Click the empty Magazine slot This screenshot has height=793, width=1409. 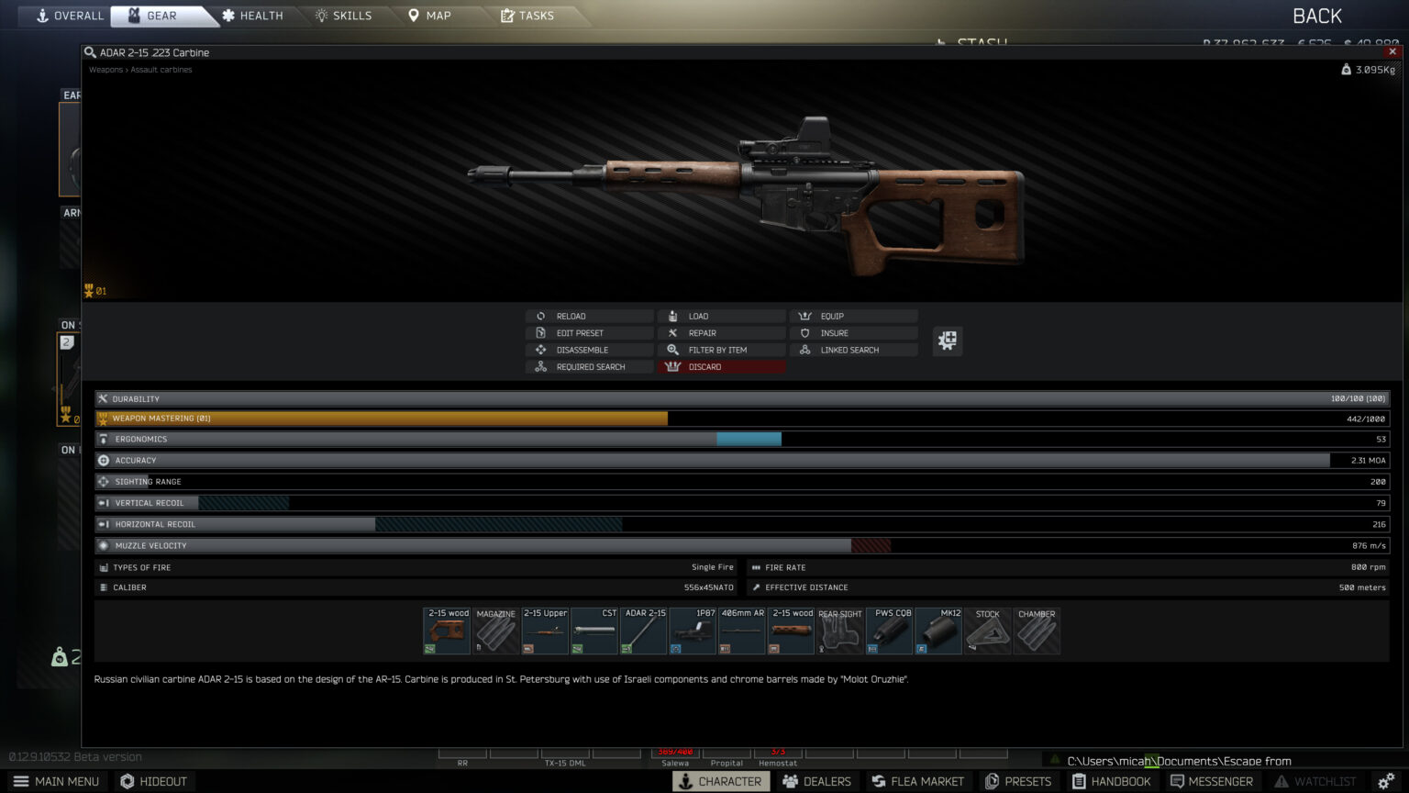[496, 631]
